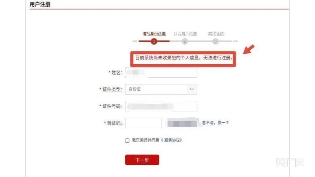Select the 填写身份信息 step label

(x=154, y=34)
